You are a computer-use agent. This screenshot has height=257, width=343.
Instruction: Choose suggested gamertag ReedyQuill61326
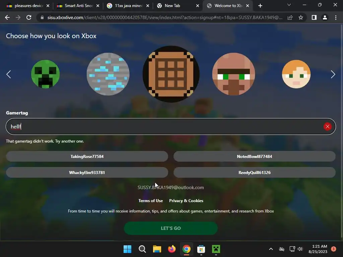point(255,172)
